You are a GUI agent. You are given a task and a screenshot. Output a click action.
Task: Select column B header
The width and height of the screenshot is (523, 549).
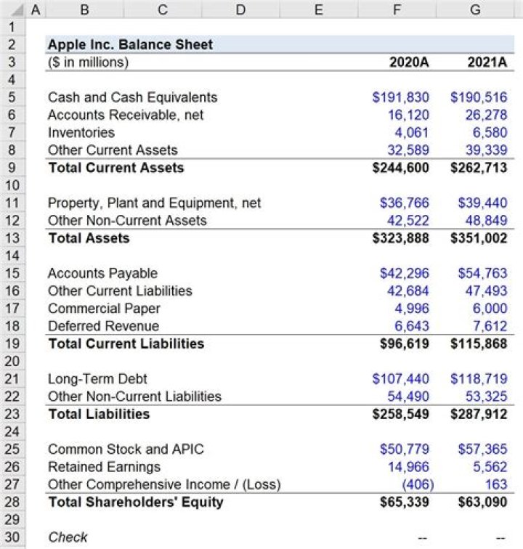[84, 9]
